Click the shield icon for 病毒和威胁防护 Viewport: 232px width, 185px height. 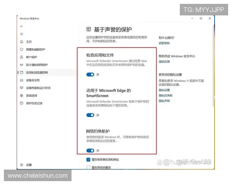(22, 49)
